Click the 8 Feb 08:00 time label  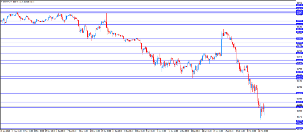coord(251,131)
